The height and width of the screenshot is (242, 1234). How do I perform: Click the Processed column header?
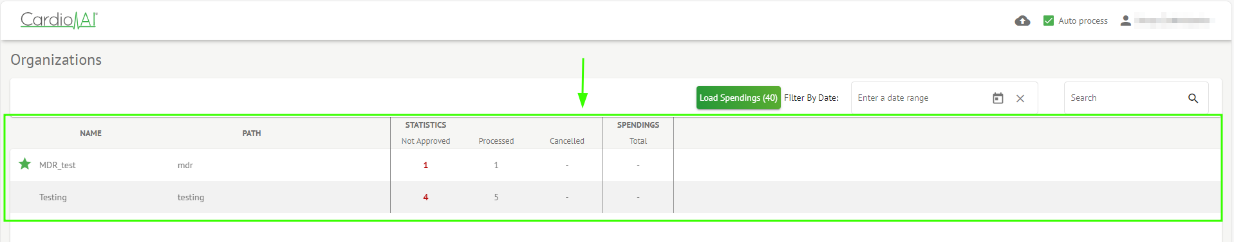496,141
